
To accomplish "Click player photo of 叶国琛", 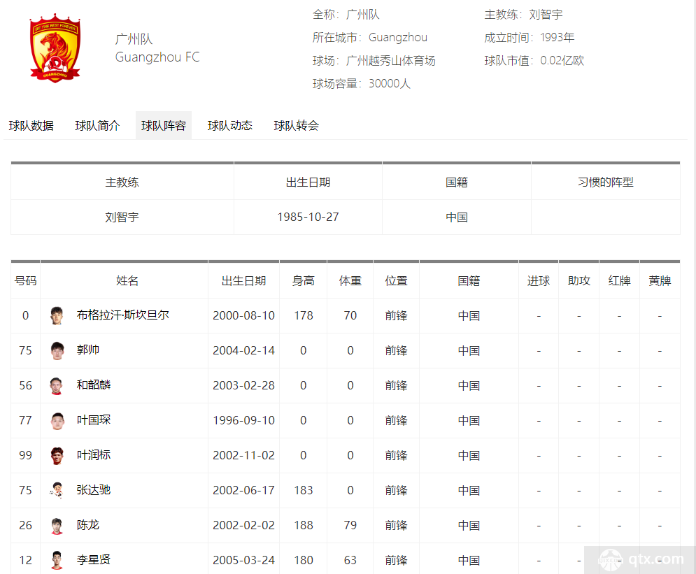I will tap(57, 420).
